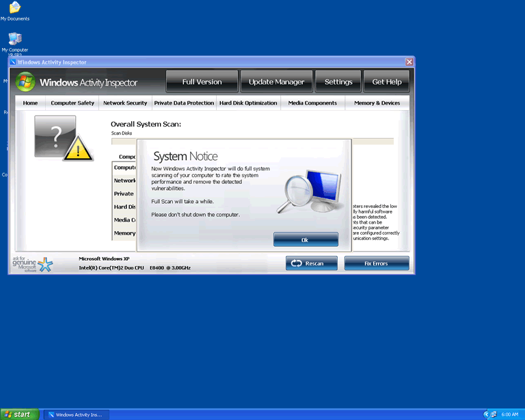The width and height of the screenshot is (525, 420).
Task: Select the Network Security tab
Action: [x=124, y=103]
